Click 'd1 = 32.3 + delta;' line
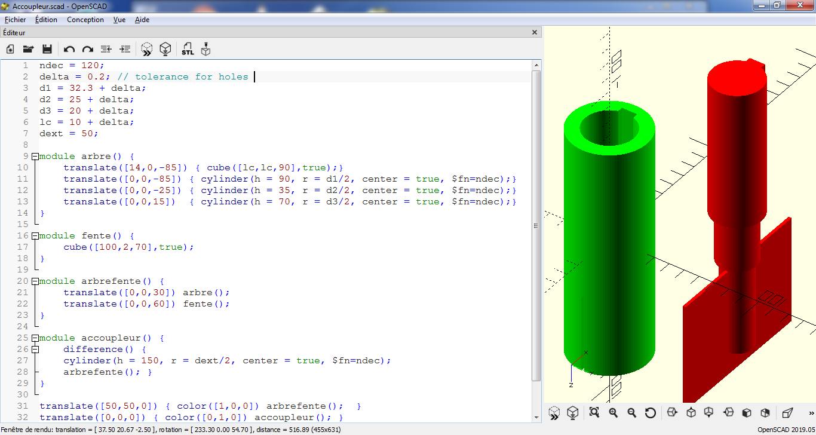The image size is (816, 435). [x=93, y=88]
